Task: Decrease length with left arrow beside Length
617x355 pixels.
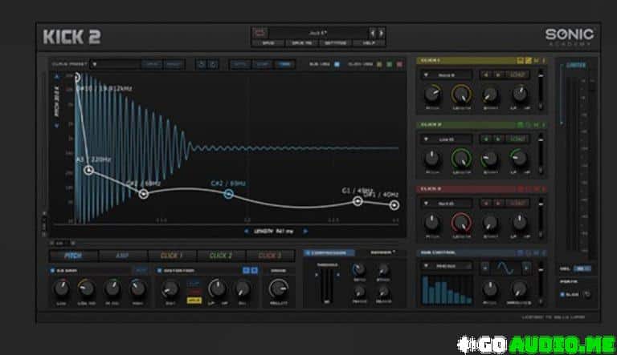Action: point(247,232)
